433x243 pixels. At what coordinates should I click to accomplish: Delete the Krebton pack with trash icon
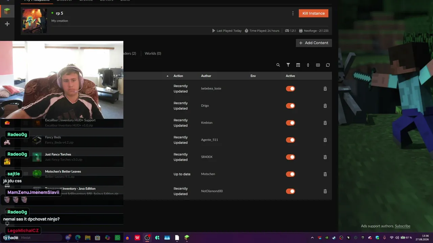point(325,123)
